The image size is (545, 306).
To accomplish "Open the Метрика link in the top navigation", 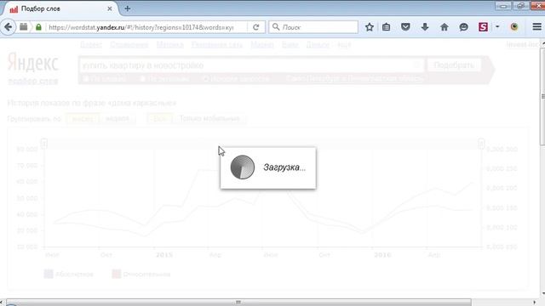I will pyautogui.click(x=170, y=45).
